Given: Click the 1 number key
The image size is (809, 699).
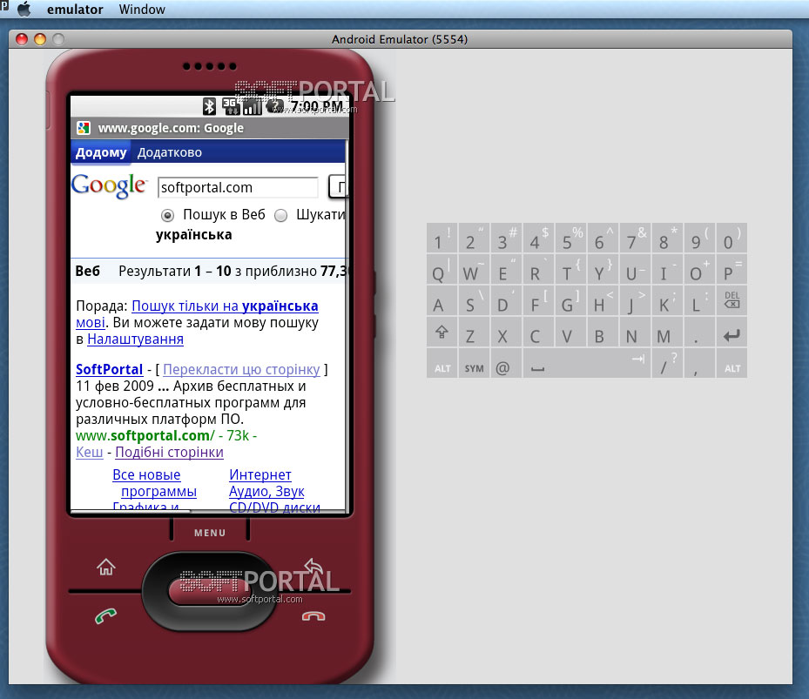Looking at the screenshot, I should pos(442,238).
